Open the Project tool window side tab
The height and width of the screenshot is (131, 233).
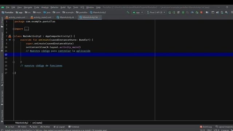point(2,22)
